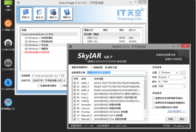196x132 pixels.
Task: Select 分区2 (D:) partition row
Action: click(112, 41)
